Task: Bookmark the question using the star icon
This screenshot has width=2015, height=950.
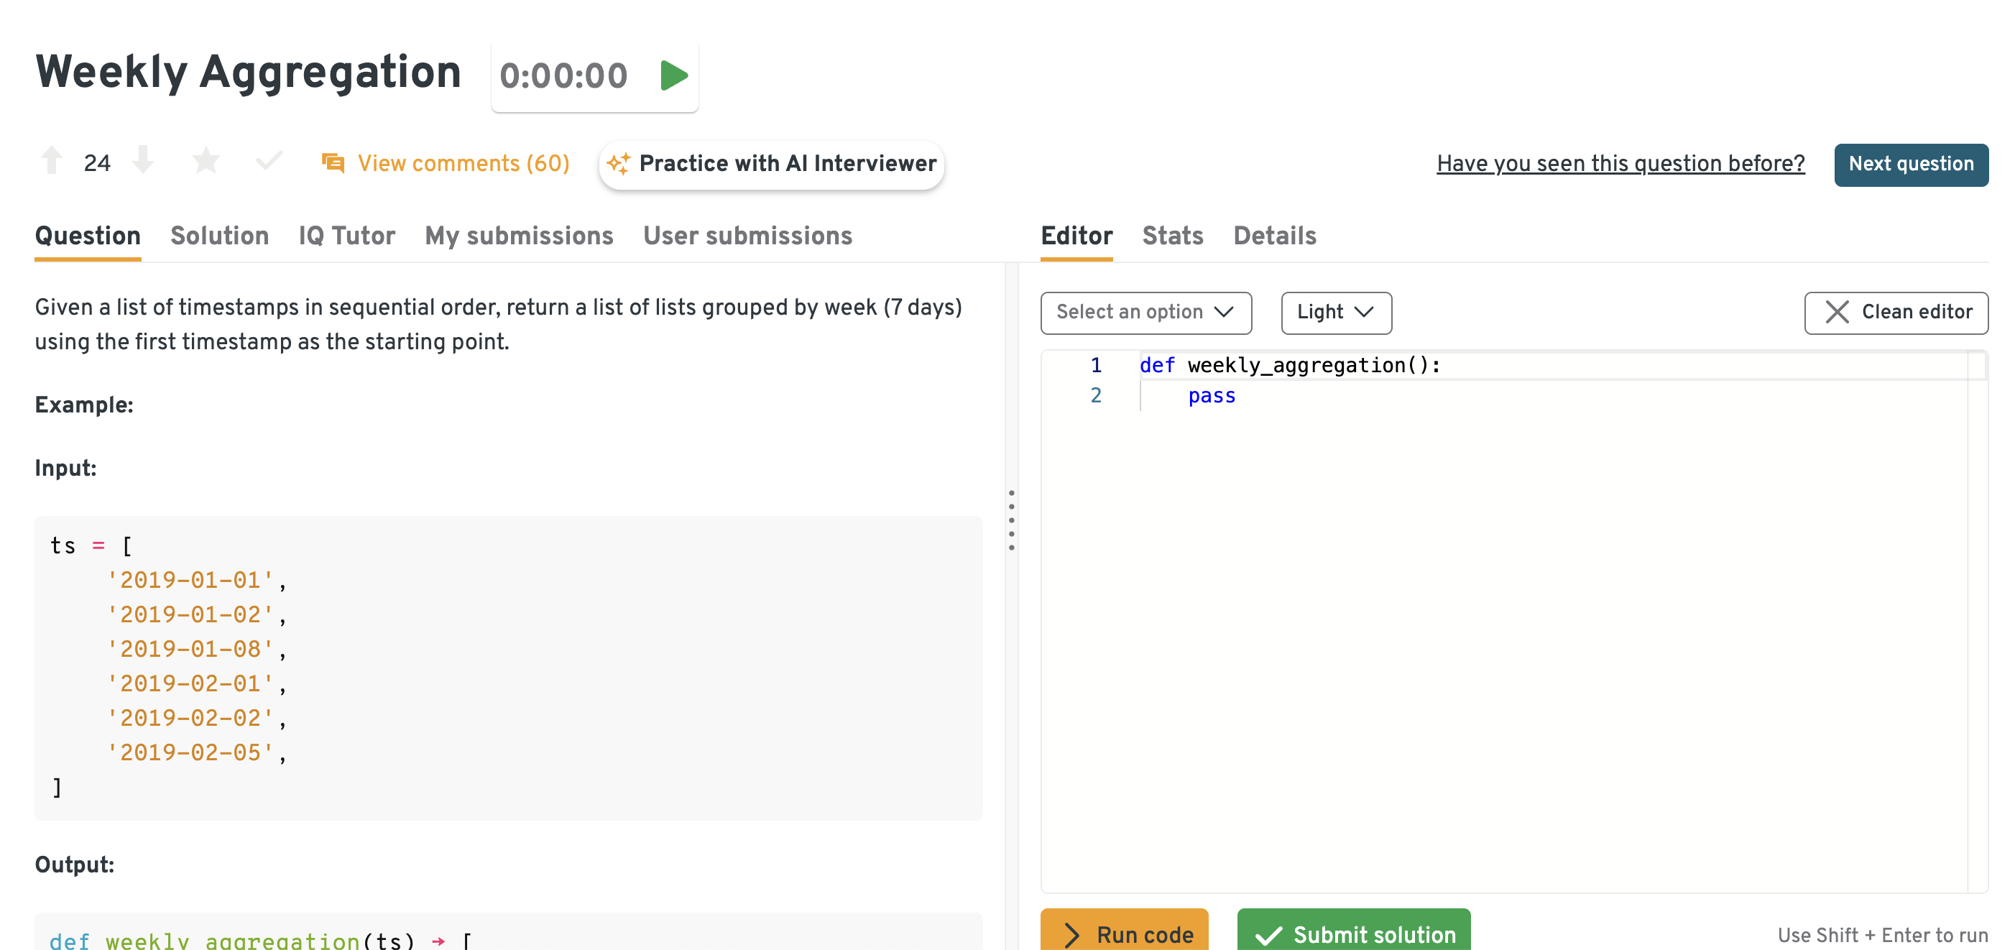Action: (x=206, y=161)
